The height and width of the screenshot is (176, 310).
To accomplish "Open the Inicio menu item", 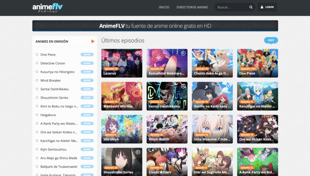I will click(164, 7).
